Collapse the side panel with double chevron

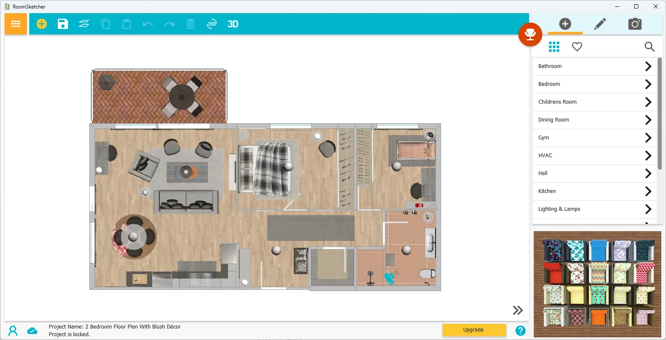pyautogui.click(x=518, y=310)
